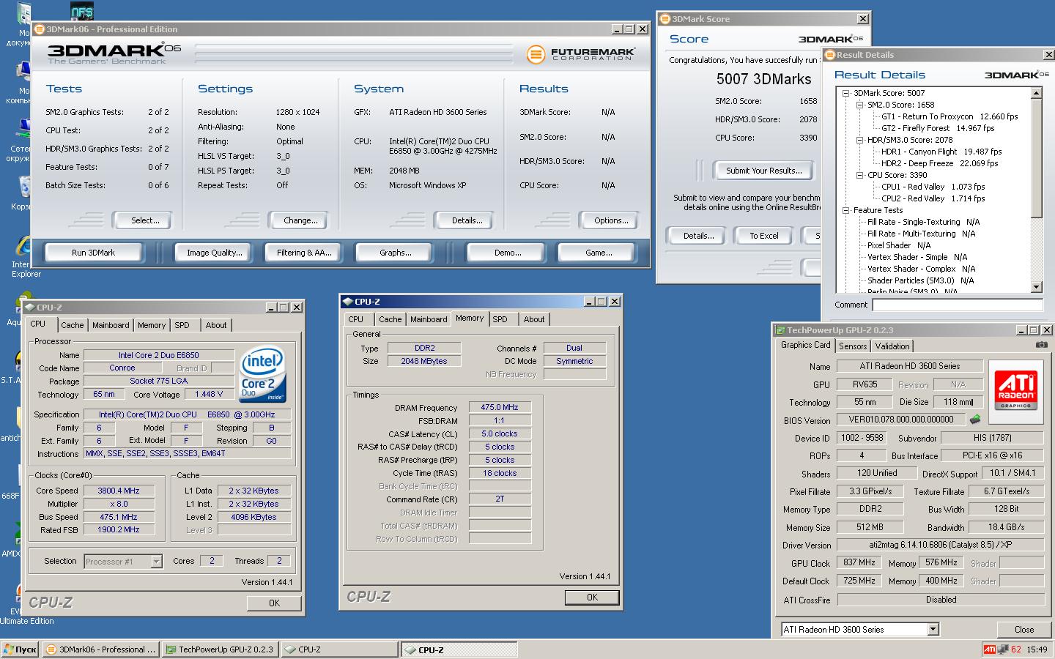The height and width of the screenshot is (659, 1055).
Task: Click Details... in the 3DMark Score window
Action: [698, 236]
